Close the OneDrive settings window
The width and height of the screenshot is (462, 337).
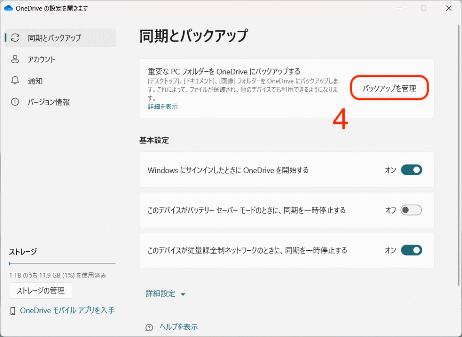click(x=449, y=8)
